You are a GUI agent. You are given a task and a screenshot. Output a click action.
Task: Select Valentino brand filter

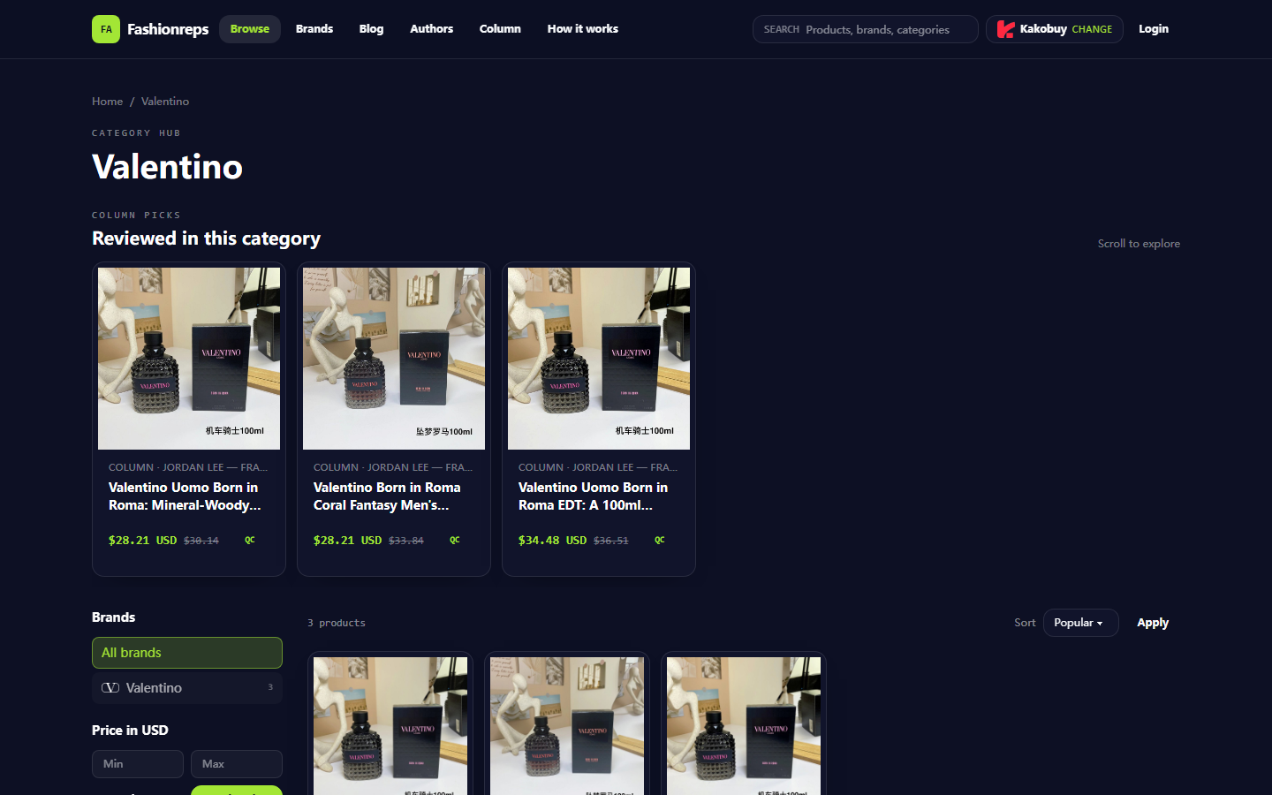[187, 688]
